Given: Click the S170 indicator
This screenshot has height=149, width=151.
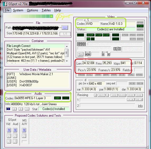Looking at the screenshot, I should tap(133, 39).
